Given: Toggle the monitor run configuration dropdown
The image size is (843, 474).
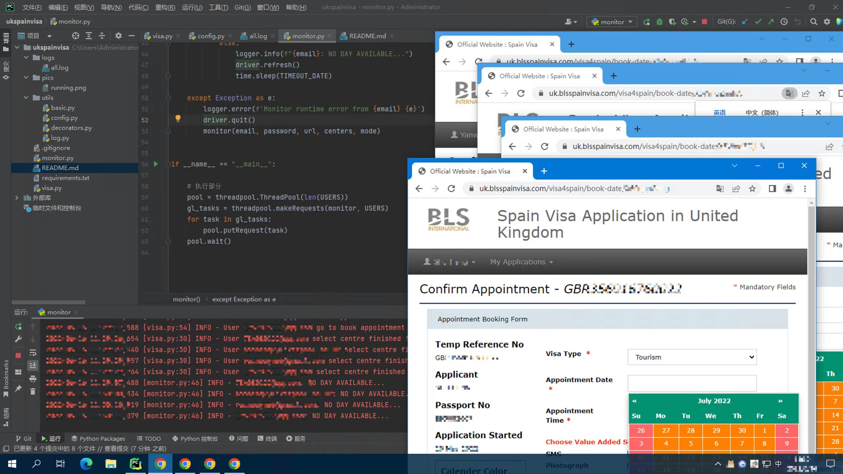Looking at the screenshot, I should 631,21.
